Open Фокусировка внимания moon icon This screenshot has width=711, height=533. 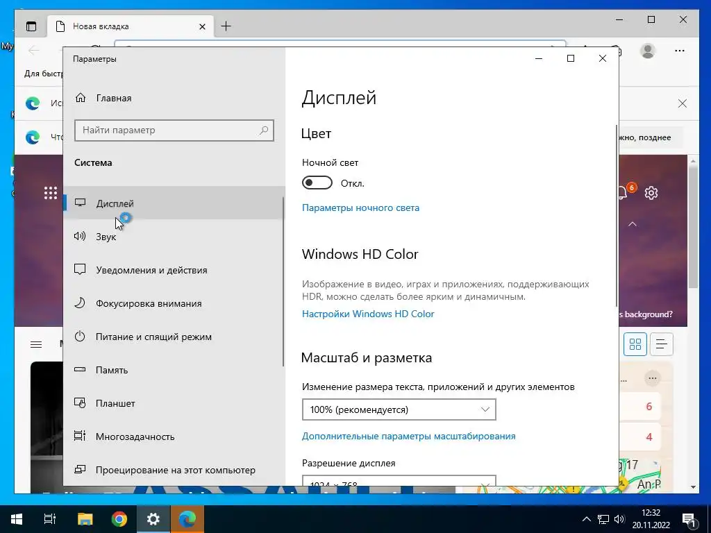click(x=80, y=303)
